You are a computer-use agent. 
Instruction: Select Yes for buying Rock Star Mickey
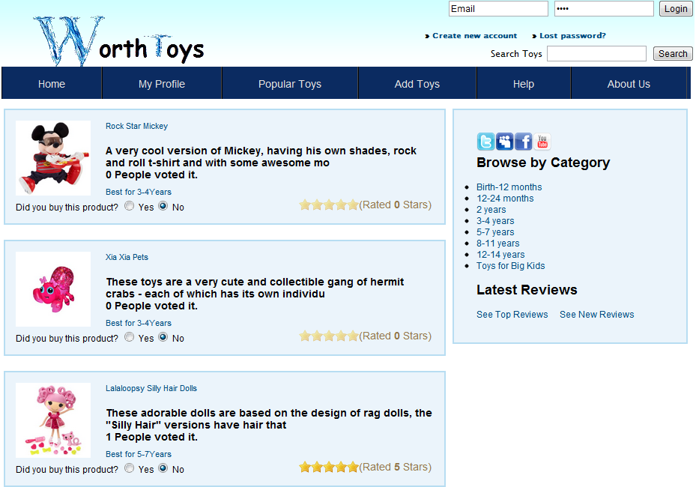(x=130, y=206)
